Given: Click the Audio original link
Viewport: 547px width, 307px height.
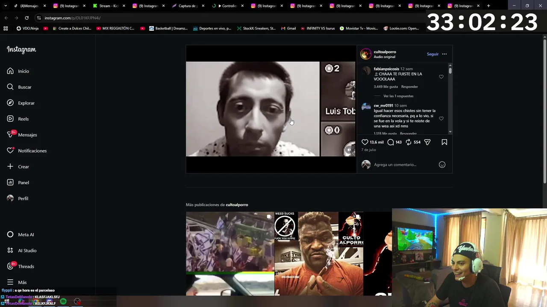Looking at the screenshot, I should click(x=385, y=57).
